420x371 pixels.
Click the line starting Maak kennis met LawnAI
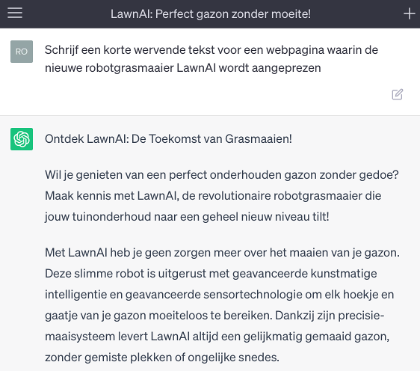[213, 196]
